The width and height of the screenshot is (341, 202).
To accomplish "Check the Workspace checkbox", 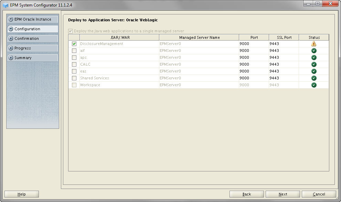I will (x=74, y=85).
